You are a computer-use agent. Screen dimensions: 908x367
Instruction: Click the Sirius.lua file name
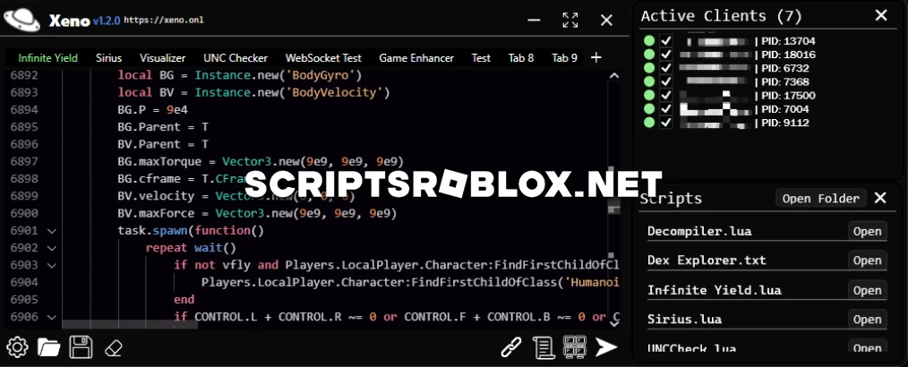(684, 320)
